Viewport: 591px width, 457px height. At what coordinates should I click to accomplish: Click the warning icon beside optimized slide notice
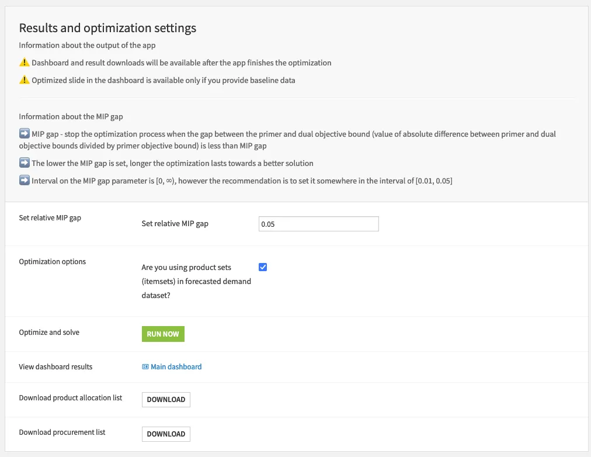point(24,80)
